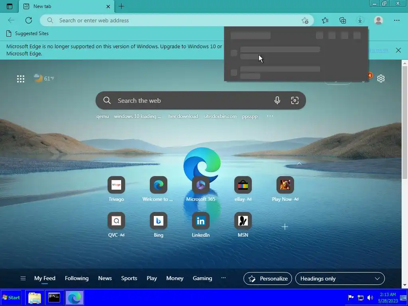The image size is (408, 306).
Task: Search recent query windows 10 loading
Action: (137, 116)
